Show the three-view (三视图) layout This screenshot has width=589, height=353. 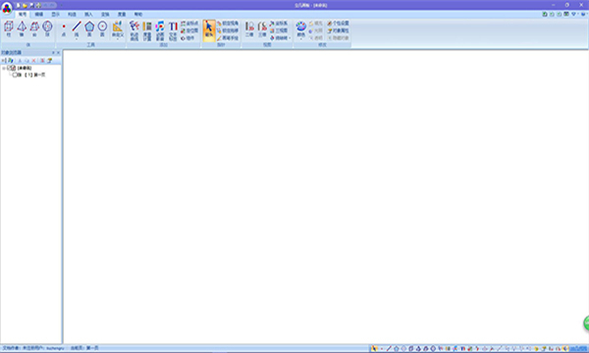pos(279,30)
